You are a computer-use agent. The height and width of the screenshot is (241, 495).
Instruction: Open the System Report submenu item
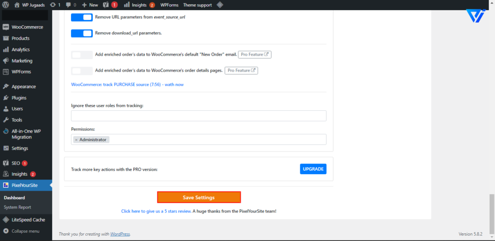(x=17, y=208)
